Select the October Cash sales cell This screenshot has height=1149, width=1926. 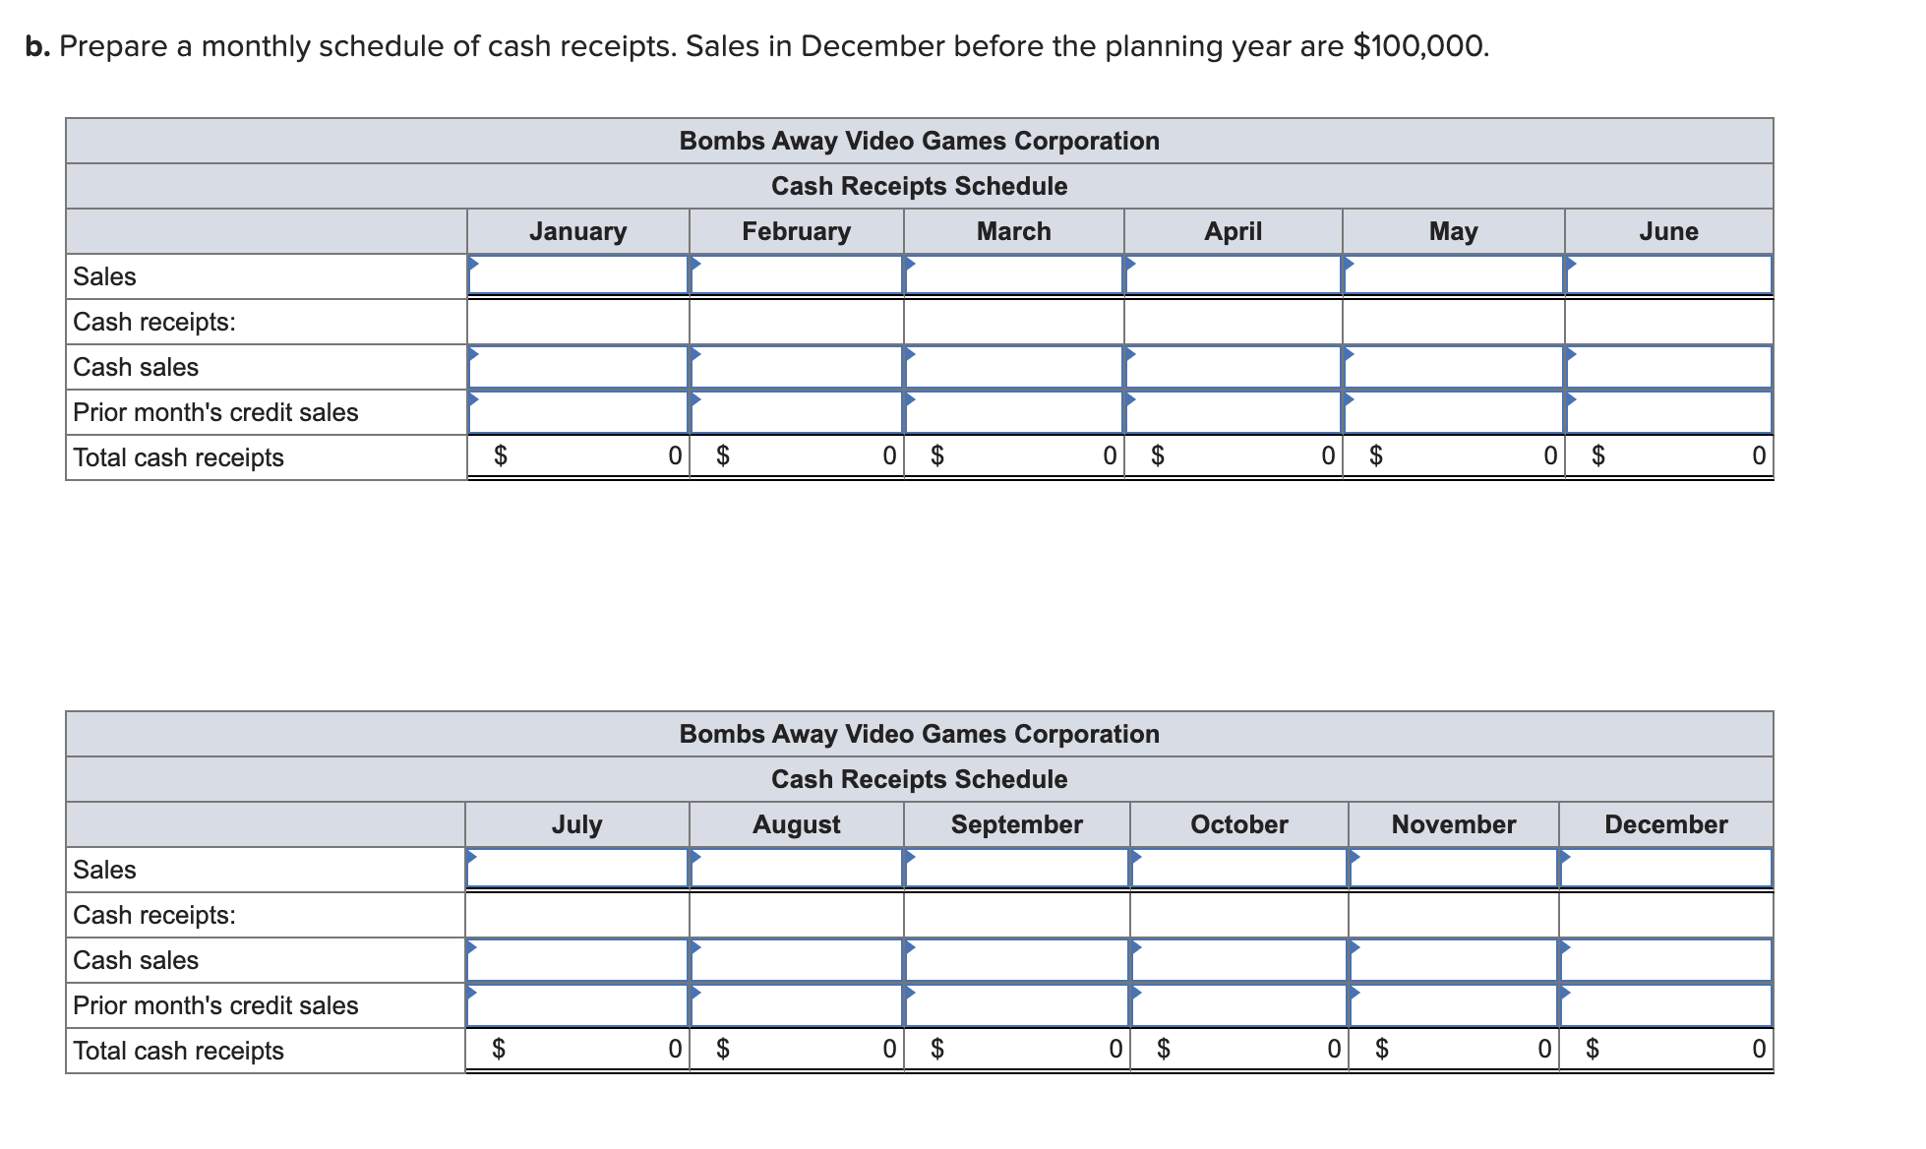pos(1239,960)
